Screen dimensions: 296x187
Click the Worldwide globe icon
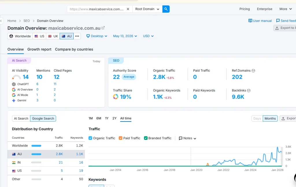pyautogui.click(x=11, y=36)
